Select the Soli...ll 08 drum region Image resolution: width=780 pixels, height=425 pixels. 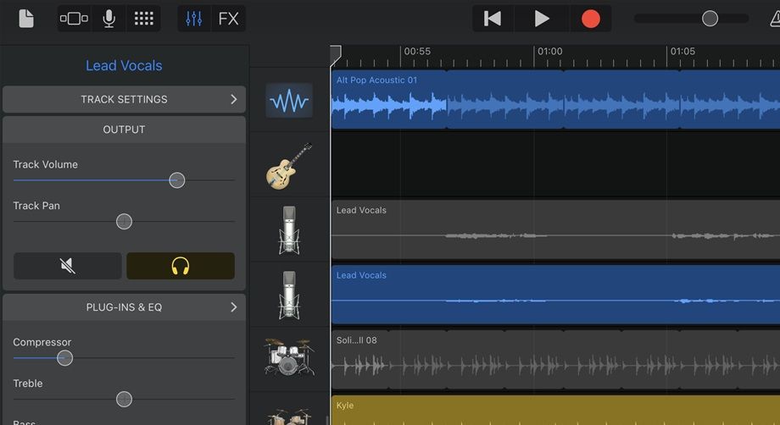click(555, 360)
